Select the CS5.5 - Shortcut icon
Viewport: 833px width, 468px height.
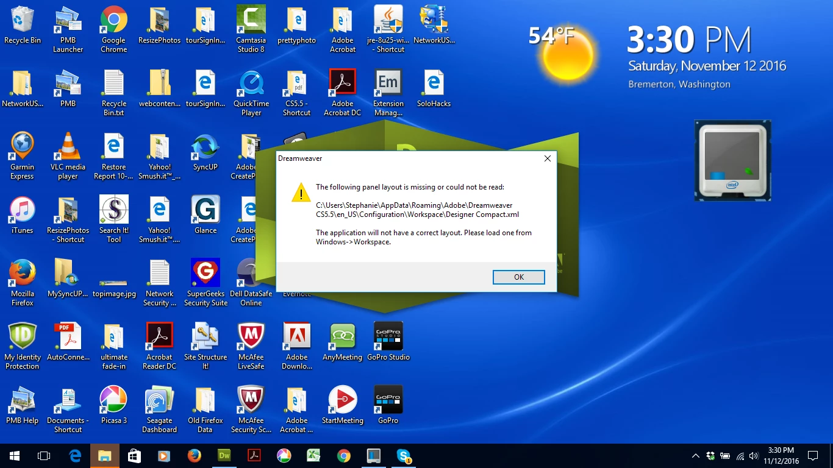296,93
